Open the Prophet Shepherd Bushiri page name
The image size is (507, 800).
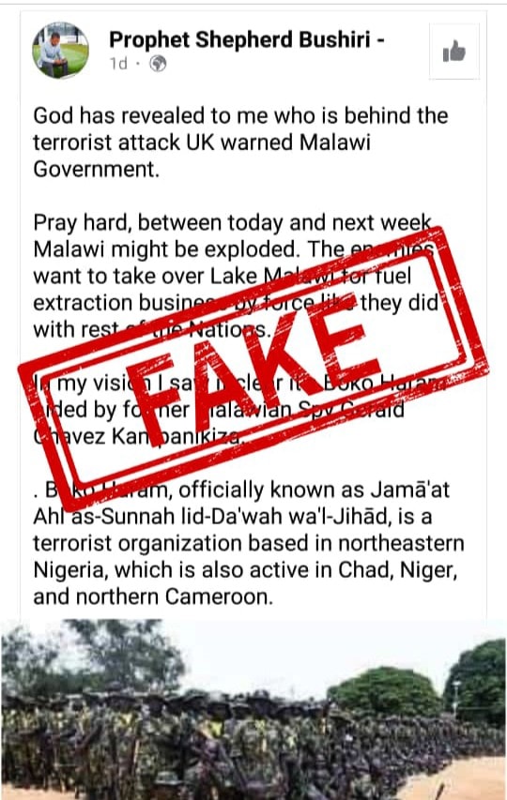coord(239,39)
